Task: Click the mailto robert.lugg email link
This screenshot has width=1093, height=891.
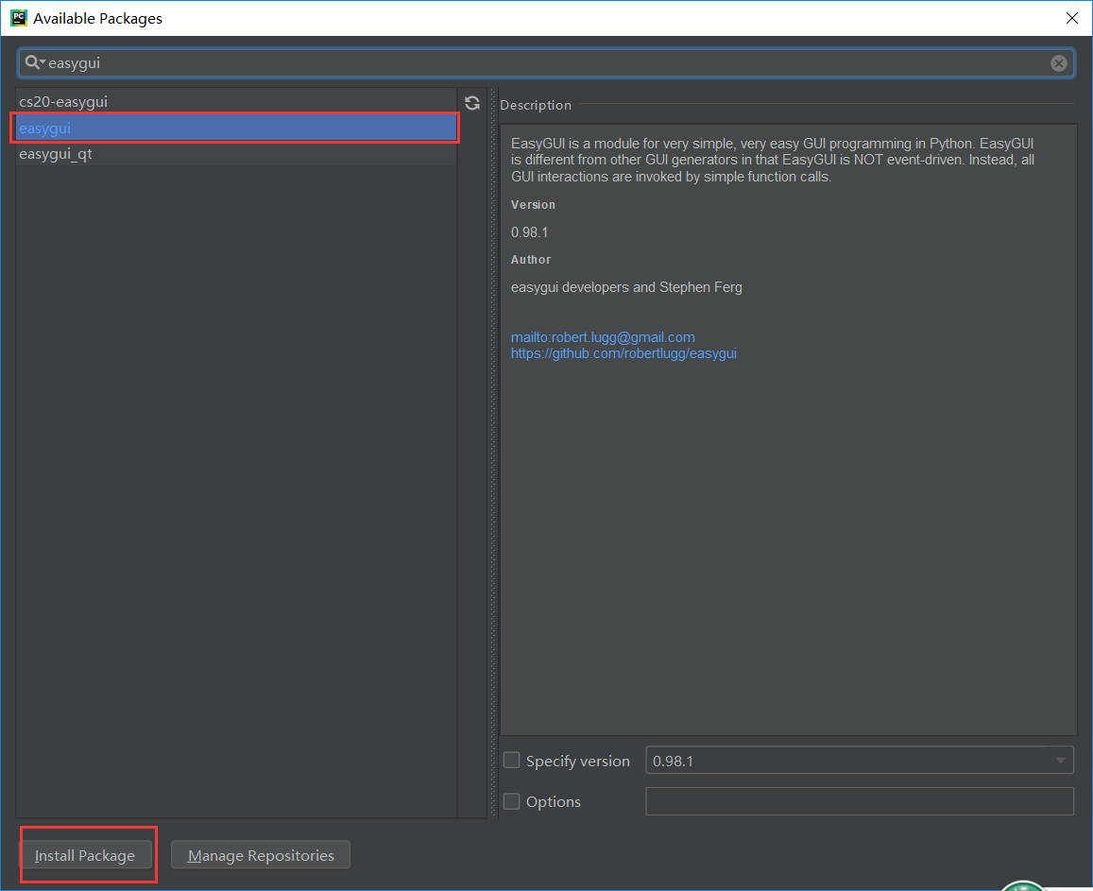Action: coord(602,336)
